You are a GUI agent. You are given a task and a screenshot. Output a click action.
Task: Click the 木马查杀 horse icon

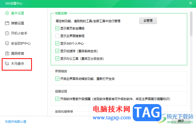click(x=7, y=64)
